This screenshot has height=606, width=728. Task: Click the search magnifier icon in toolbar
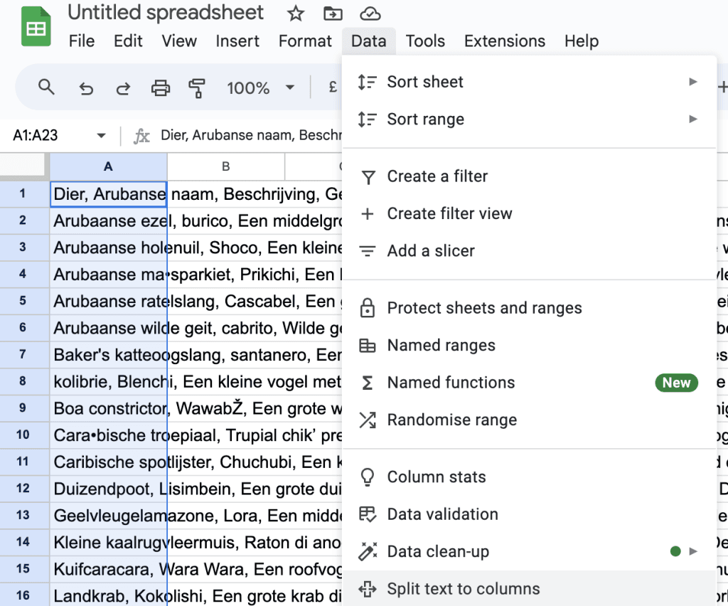click(x=47, y=87)
